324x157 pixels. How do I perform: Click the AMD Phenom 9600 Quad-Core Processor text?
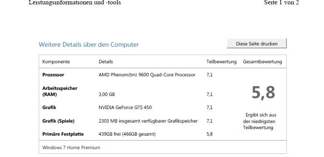pyautogui.click(x=147, y=75)
